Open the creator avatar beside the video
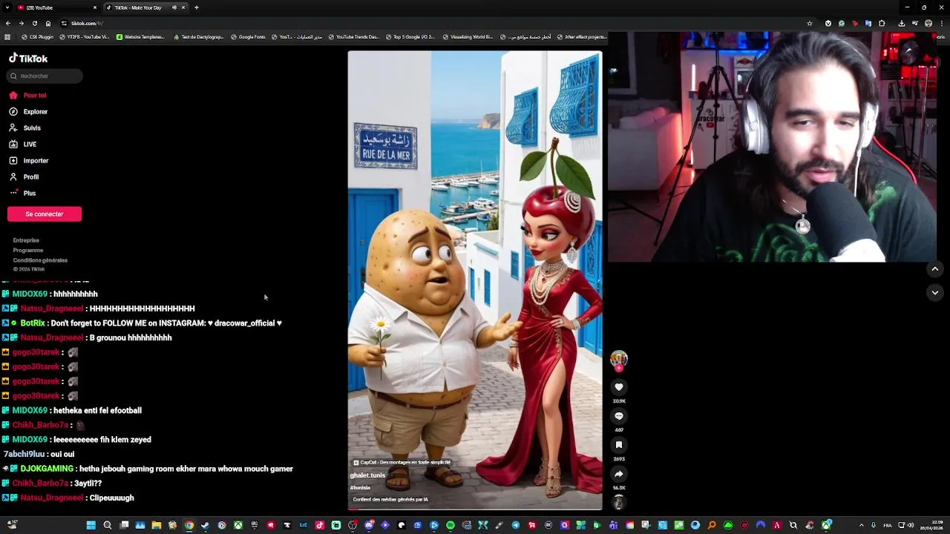The height and width of the screenshot is (534, 950). click(x=619, y=359)
